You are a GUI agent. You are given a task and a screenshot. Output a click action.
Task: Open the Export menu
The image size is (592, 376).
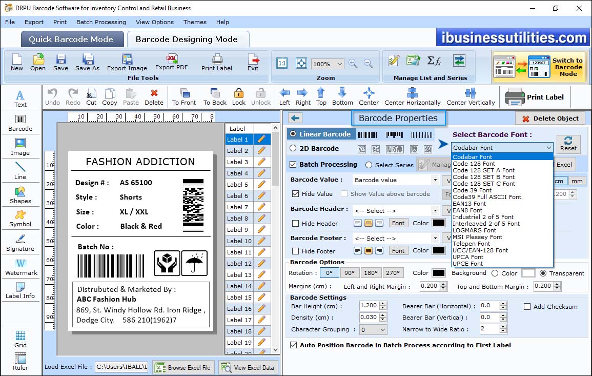click(34, 22)
